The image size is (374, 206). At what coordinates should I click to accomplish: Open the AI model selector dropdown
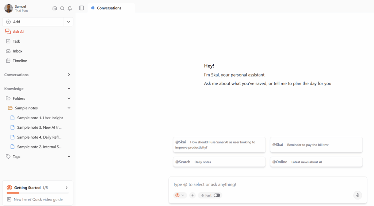[180, 195]
